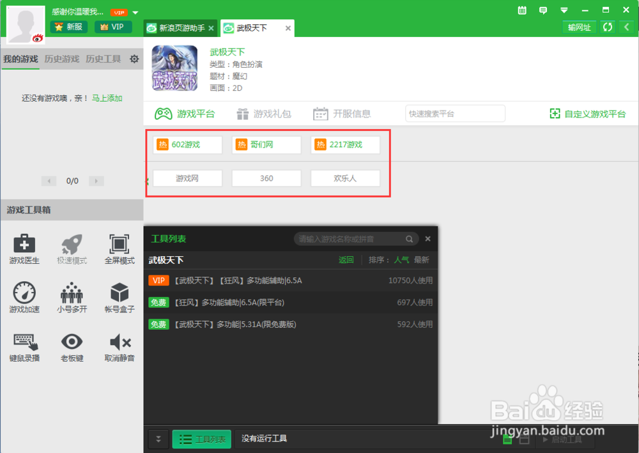This screenshot has width=639, height=453.
Task: Open title bar dropdown menu triangle
Action: 564,10
